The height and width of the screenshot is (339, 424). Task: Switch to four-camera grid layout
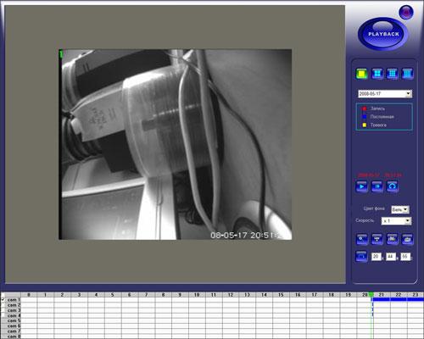click(x=377, y=74)
